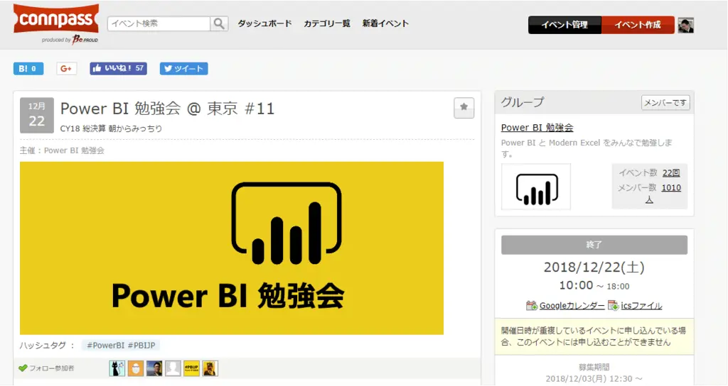
Task: Open the Power BI 勉強会 group link
Action: pyautogui.click(x=537, y=128)
